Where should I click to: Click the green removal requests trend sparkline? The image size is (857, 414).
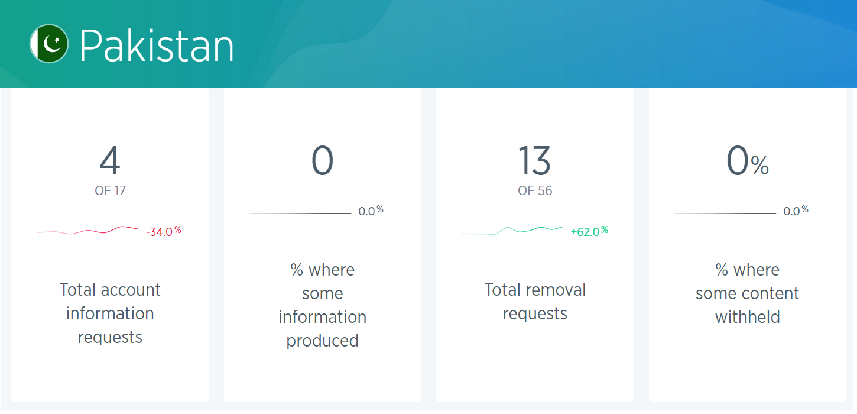point(512,231)
